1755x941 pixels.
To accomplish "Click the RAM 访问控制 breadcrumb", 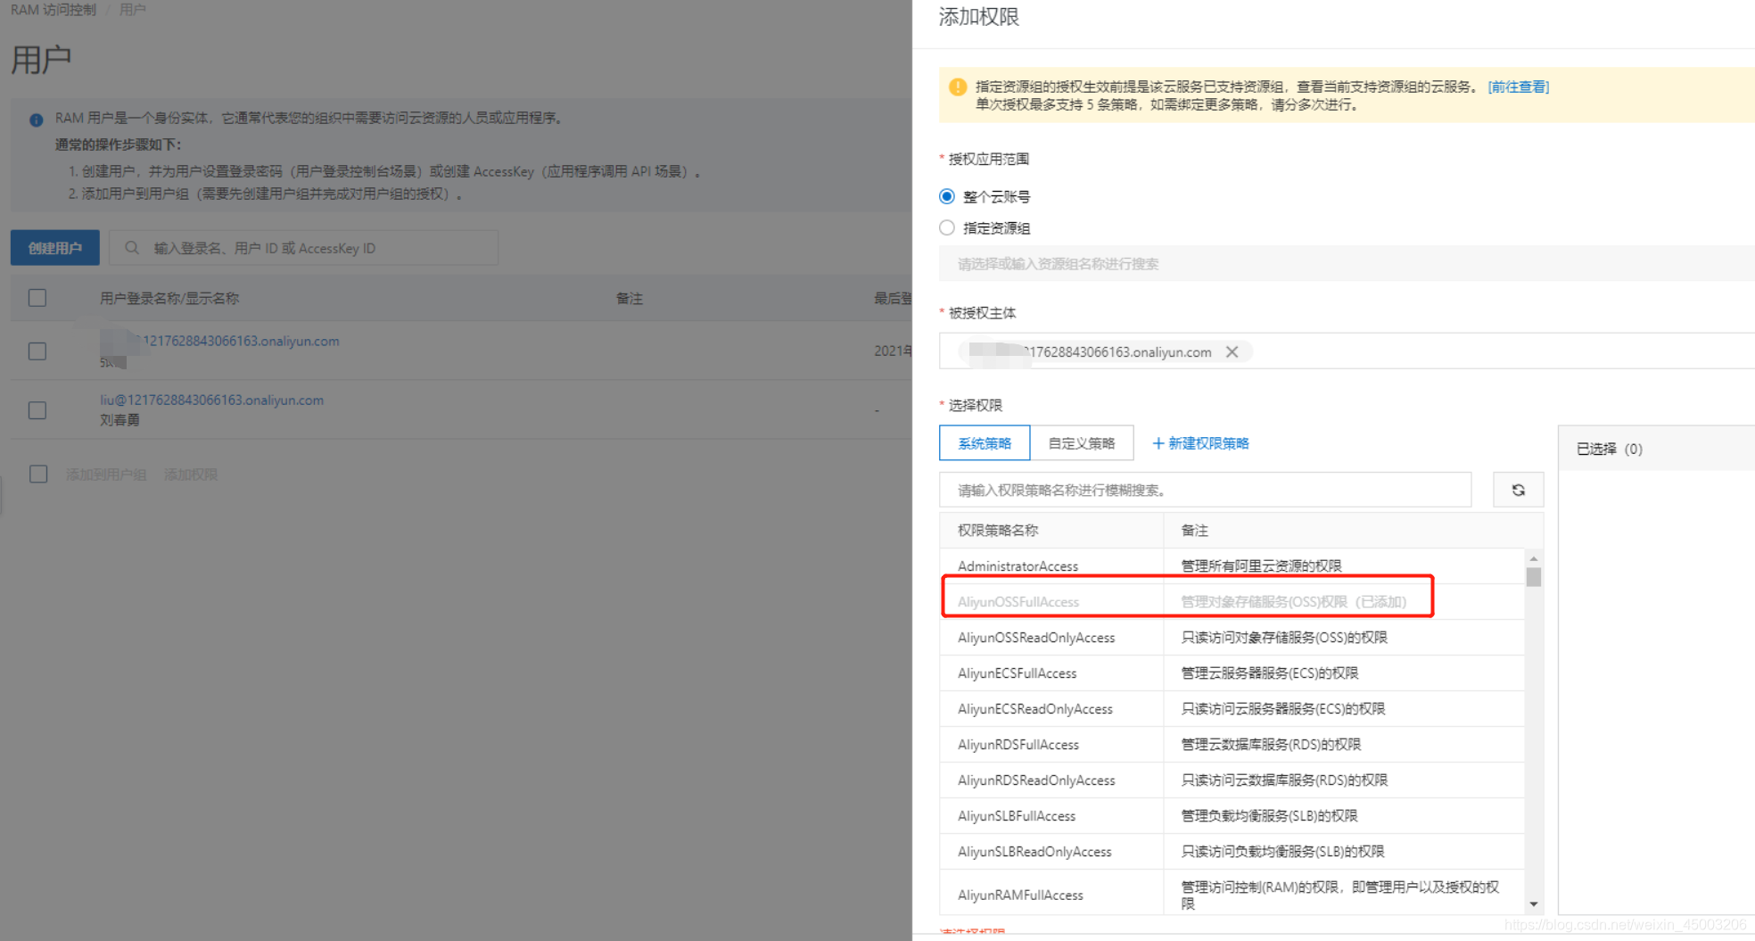I will pos(54,10).
